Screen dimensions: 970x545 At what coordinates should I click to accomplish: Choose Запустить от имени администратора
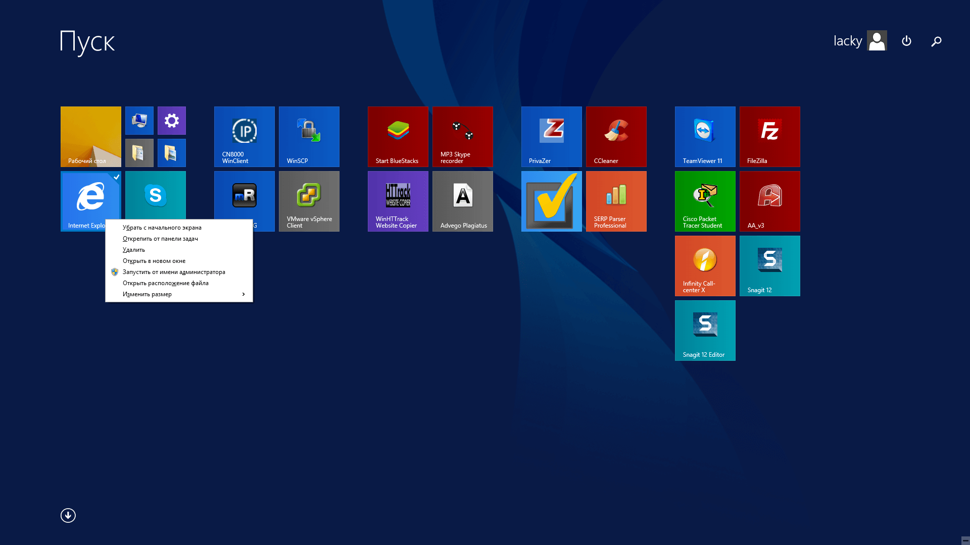coord(174,272)
